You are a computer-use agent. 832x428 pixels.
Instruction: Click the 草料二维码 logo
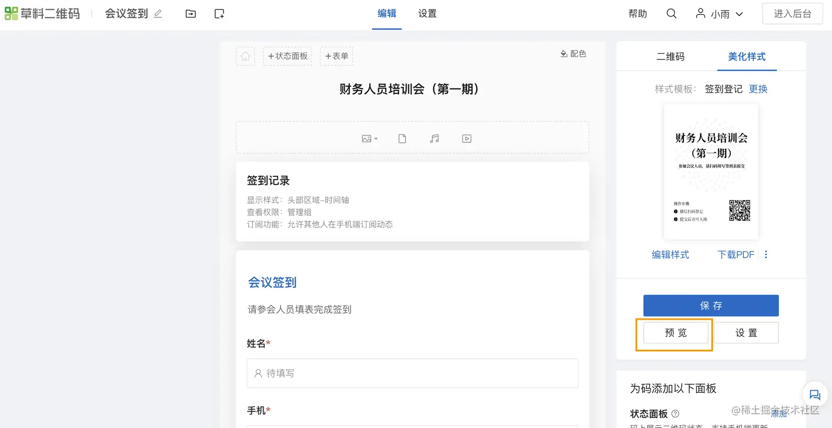click(42, 14)
